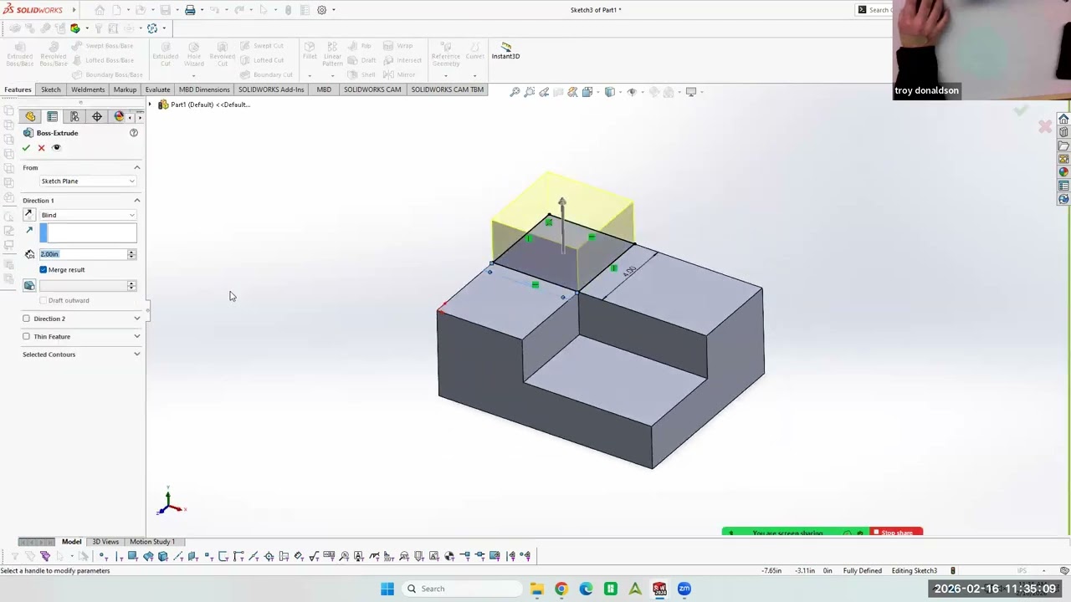Viewport: 1071px width, 602px height.
Task: Open the Evaluate ribbon tab
Action: point(157,89)
